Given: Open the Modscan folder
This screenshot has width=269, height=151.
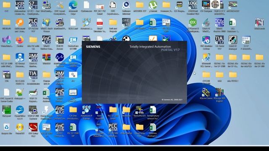Looking at the screenshot, I should (126, 110).
